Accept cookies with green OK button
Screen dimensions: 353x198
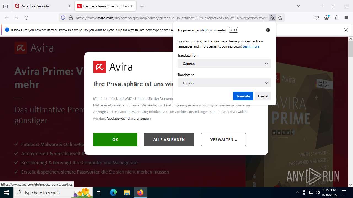pyautogui.click(x=115, y=139)
